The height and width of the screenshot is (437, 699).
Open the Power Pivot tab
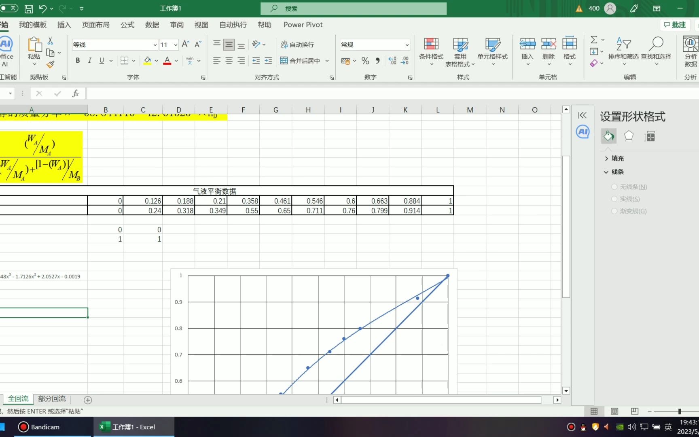pos(303,25)
